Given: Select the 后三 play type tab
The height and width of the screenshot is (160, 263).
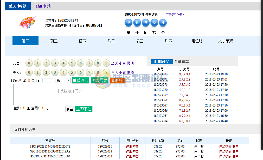Looking at the screenshot, I should (x=140, y=41).
